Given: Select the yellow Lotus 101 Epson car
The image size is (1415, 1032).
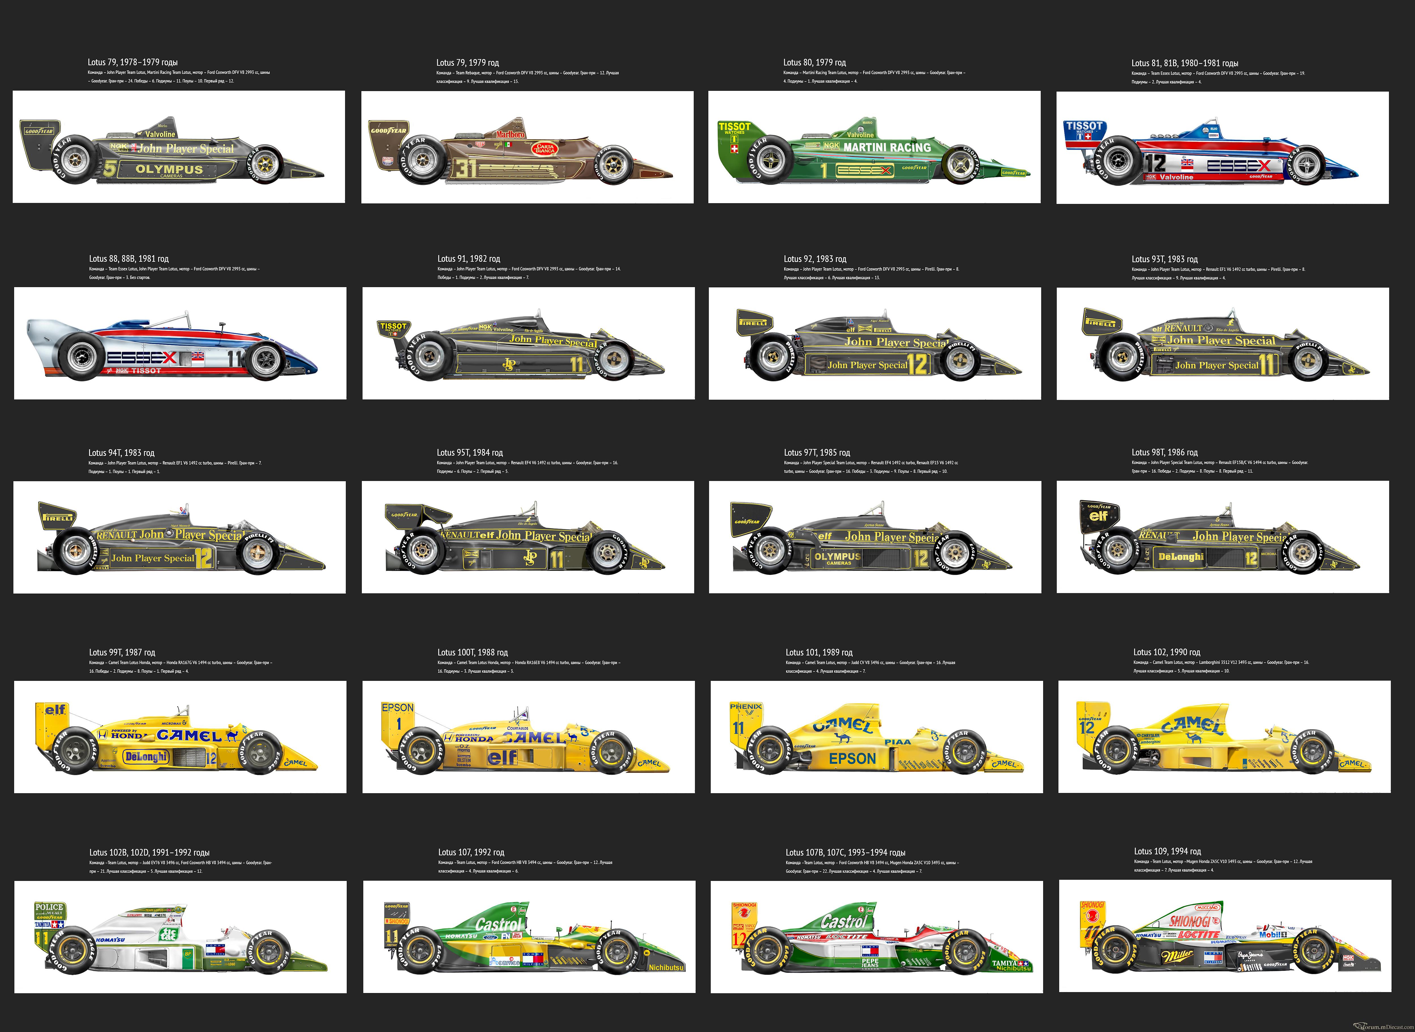Looking at the screenshot, I should (x=877, y=737).
